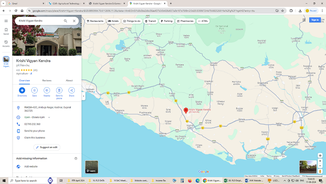Click the Street View pegman icon
This screenshot has height=184, width=326.
[320, 171]
